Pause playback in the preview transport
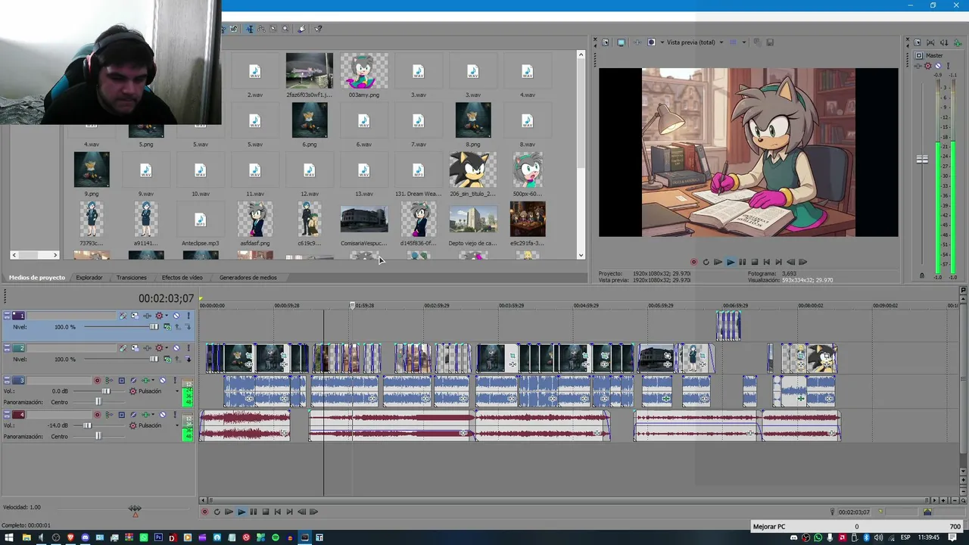The width and height of the screenshot is (969, 545). (742, 262)
